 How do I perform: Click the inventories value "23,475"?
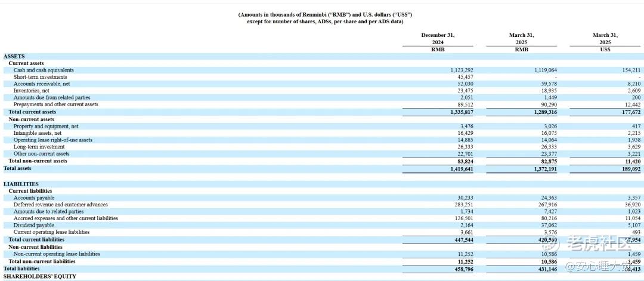[465, 90]
